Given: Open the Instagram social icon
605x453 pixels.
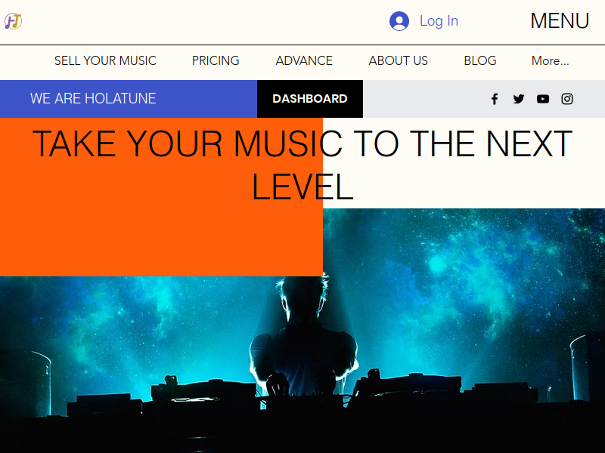Looking at the screenshot, I should click(x=566, y=99).
